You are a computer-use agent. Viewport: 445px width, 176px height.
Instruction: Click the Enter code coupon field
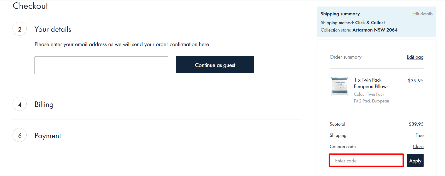tap(366, 161)
